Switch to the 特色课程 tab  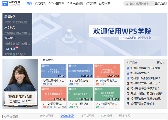107,116
